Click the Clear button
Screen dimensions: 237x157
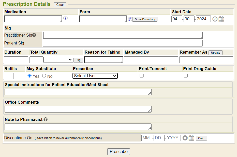[x=60, y=5]
